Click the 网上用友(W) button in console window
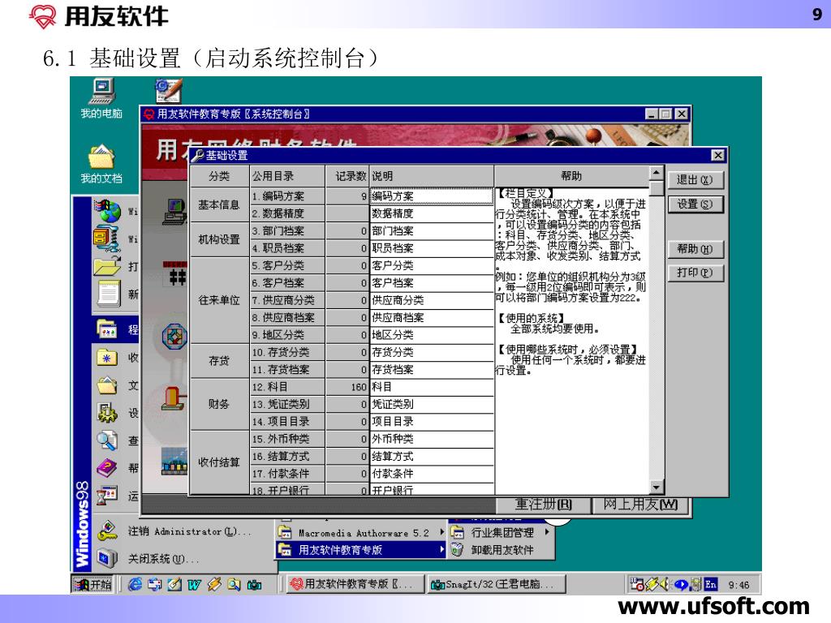 pyautogui.click(x=640, y=505)
